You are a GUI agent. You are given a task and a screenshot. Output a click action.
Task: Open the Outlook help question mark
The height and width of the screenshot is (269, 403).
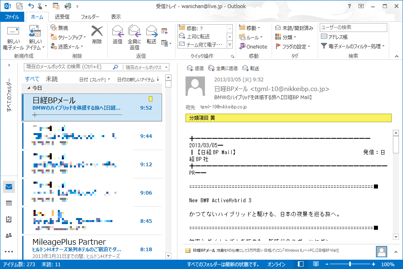[349, 6]
